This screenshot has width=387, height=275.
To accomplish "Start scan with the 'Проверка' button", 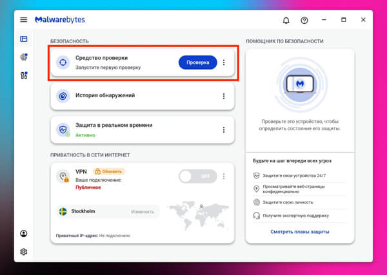I will click(198, 62).
